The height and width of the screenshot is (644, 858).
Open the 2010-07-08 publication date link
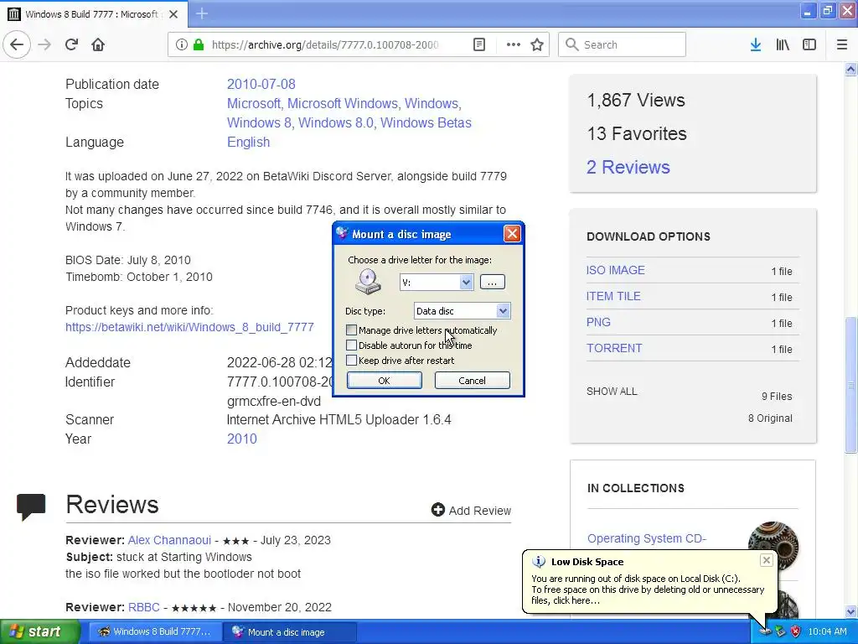(x=261, y=85)
